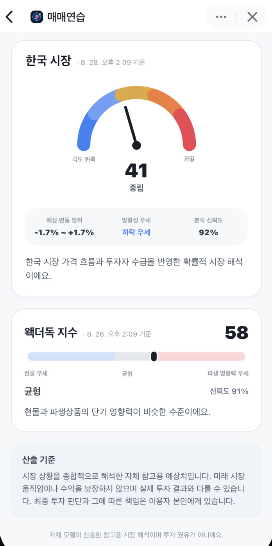Tap the 58 index score

[236, 333]
